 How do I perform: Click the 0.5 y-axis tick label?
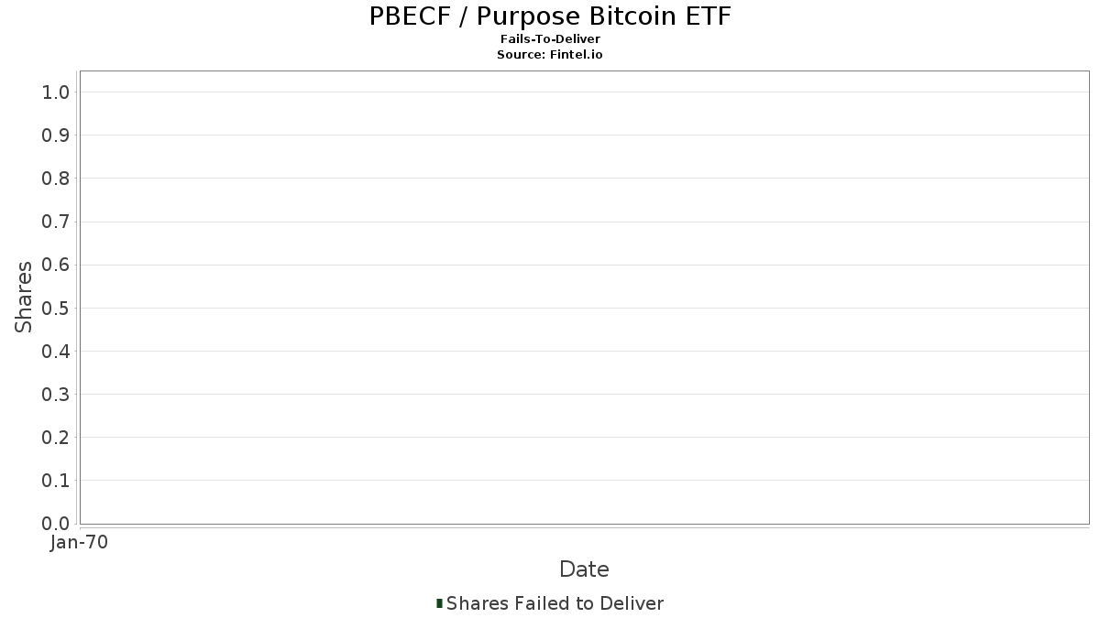click(56, 308)
